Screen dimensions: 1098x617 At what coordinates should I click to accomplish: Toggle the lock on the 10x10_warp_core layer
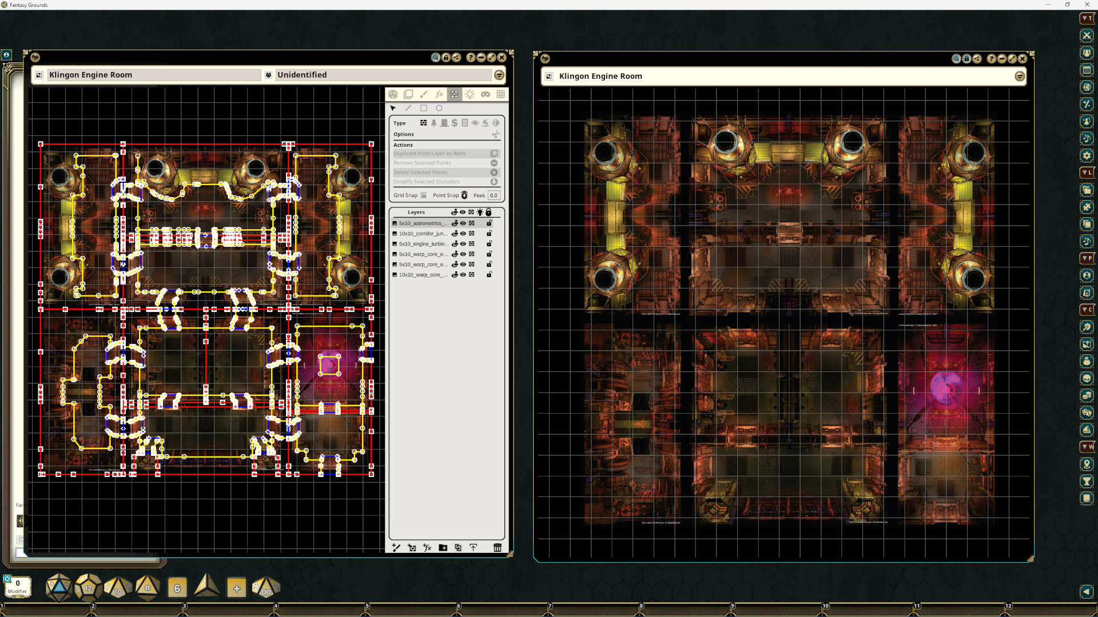click(x=490, y=275)
